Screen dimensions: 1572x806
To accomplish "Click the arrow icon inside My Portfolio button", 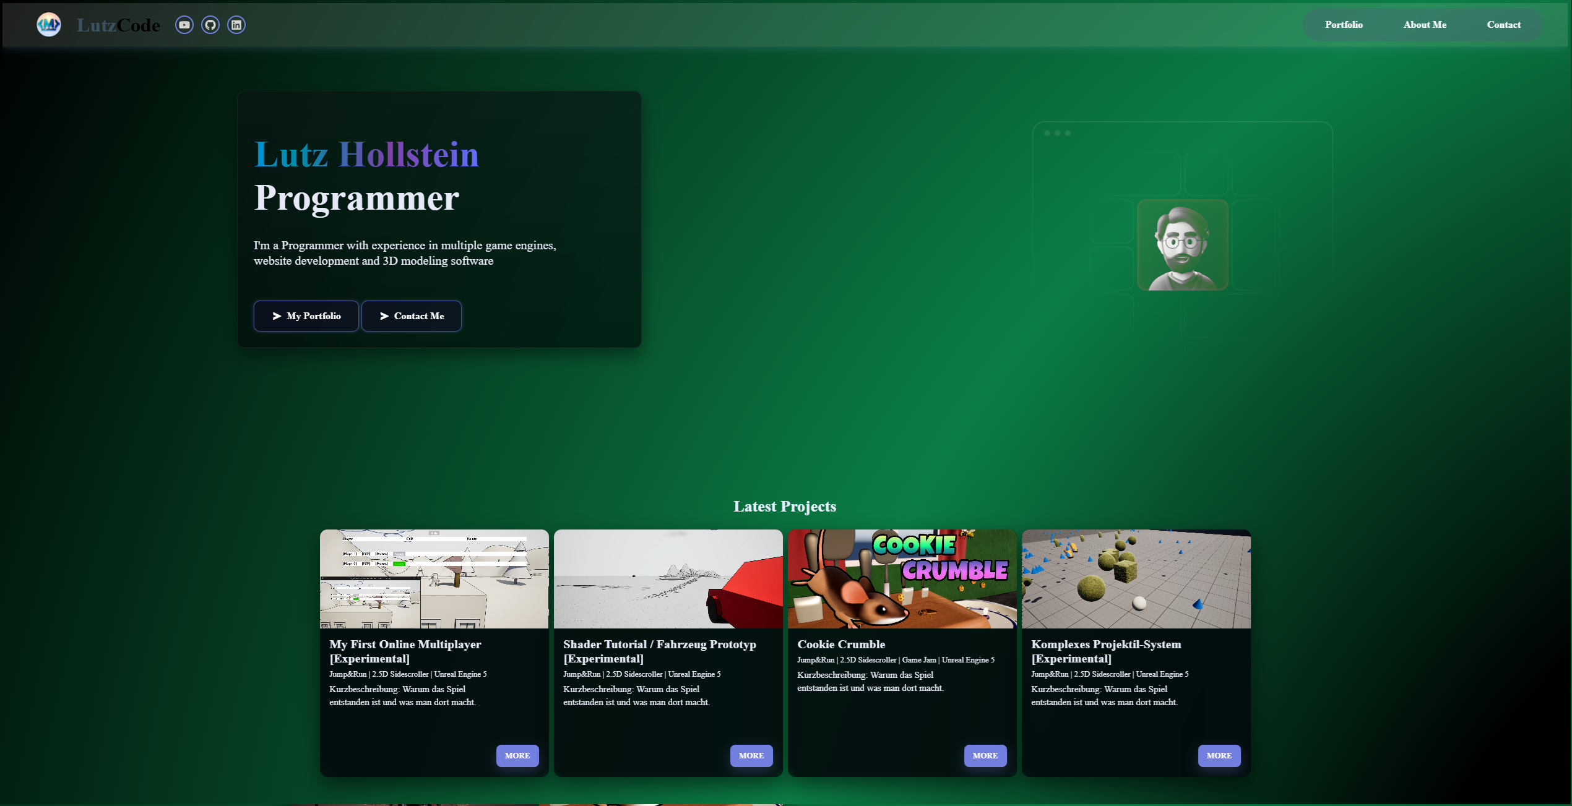I will 277,316.
